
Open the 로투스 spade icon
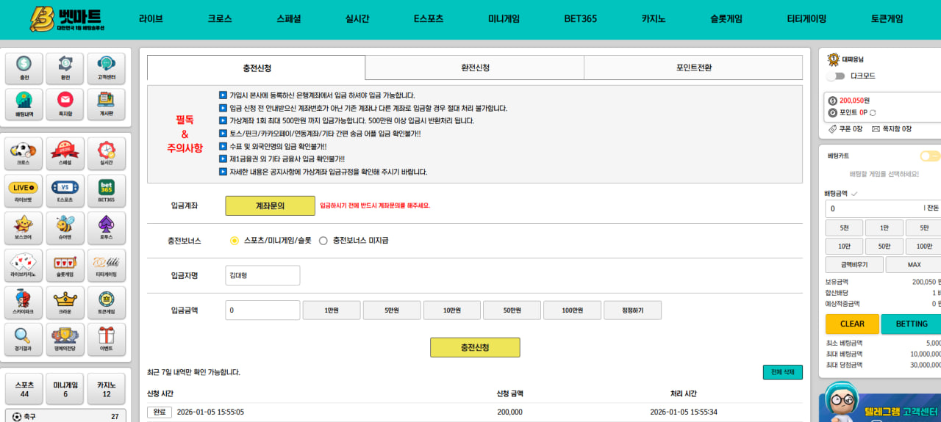coord(107,228)
